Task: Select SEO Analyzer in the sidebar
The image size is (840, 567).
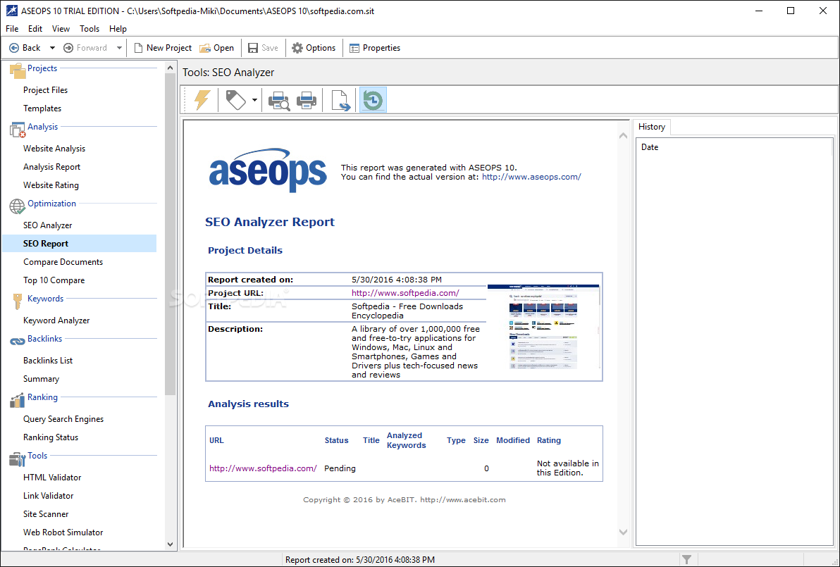Action: point(48,225)
